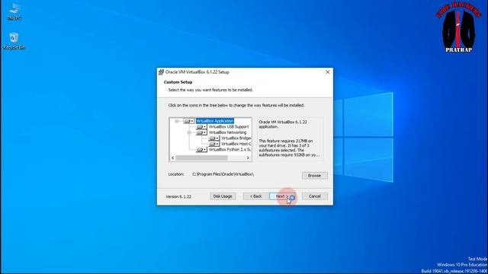Image resolution: width=488 pixels, height=274 pixels.
Task: Open the VirtualBox Host-Only feature drive dropdown
Action: 213,144
